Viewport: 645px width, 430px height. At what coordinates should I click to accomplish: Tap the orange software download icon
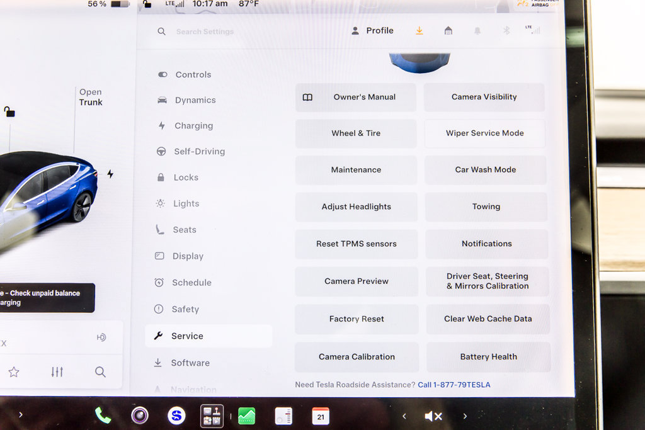[419, 30]
